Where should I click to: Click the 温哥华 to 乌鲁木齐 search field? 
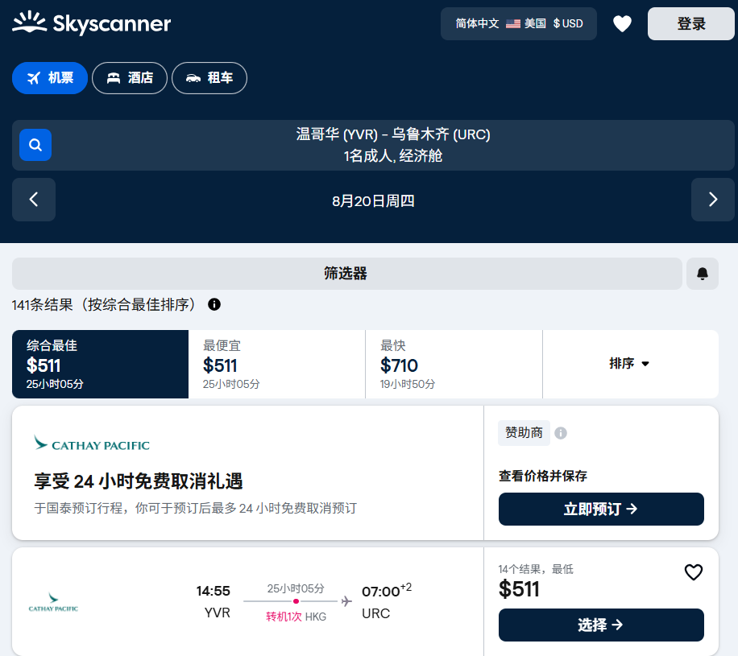click(393, 145)
